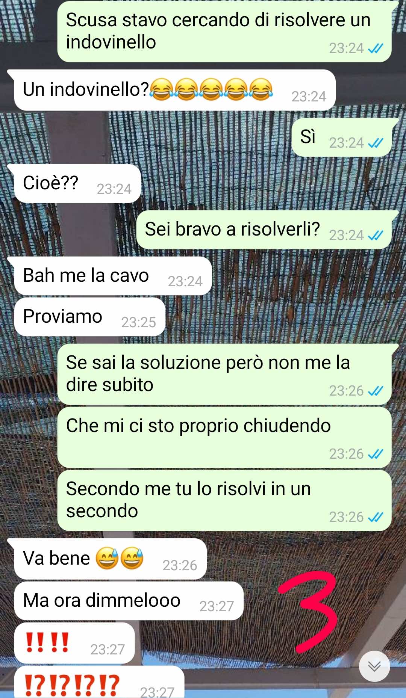Image resolution: width=406 pixels, height=698 pixels.
Task: Tap the 'Se sai la soluzione' message
Action: 224,374
